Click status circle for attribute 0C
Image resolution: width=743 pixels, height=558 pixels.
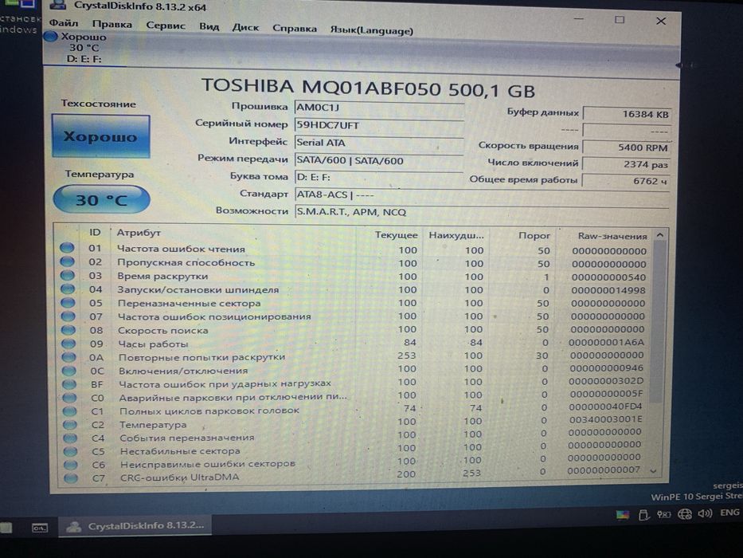(x=69, y=371)
